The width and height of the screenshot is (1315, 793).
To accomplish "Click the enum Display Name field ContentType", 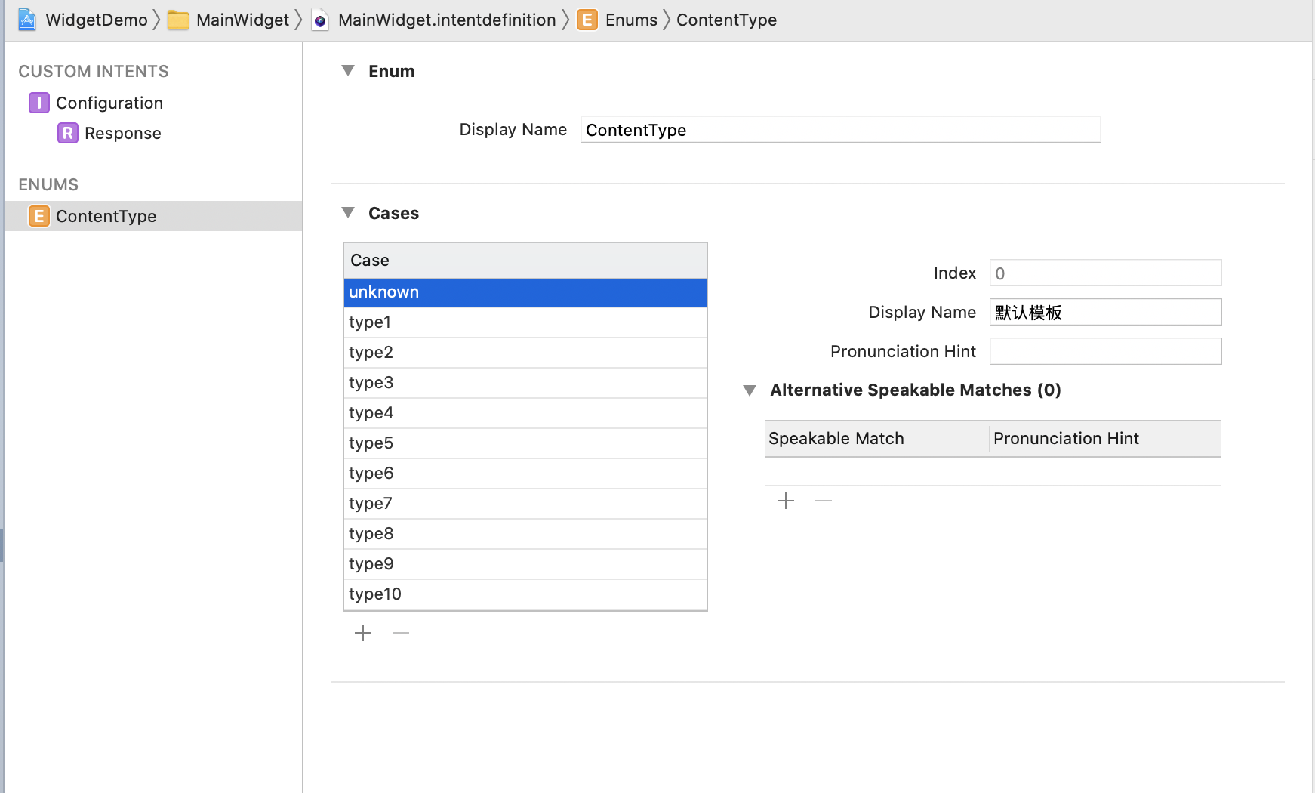I will [x=840, y=129].
